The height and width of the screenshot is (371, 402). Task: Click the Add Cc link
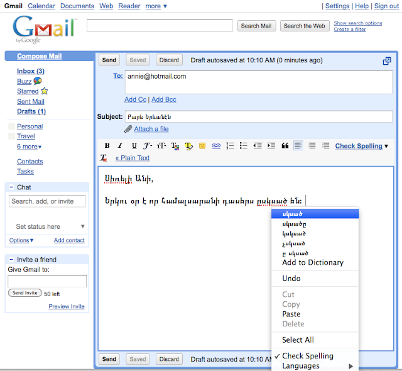[135, 99]
